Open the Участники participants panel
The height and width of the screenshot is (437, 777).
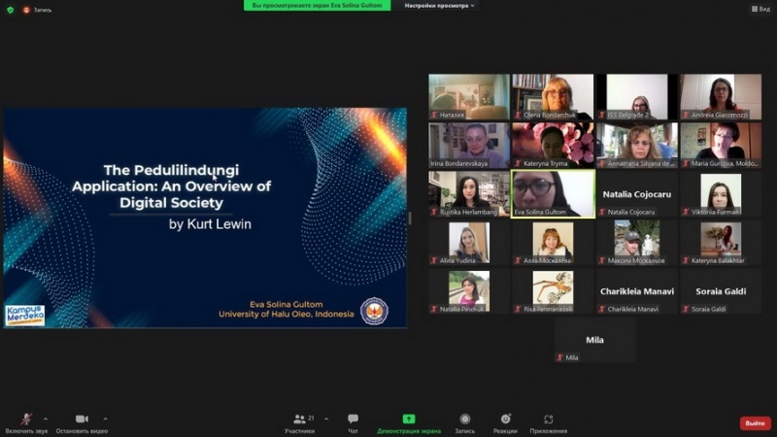pyautogui.click(x=299, y=420)
